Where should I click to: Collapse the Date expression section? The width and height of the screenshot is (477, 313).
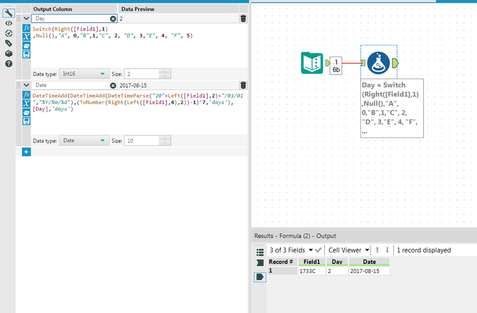[26, 85]
